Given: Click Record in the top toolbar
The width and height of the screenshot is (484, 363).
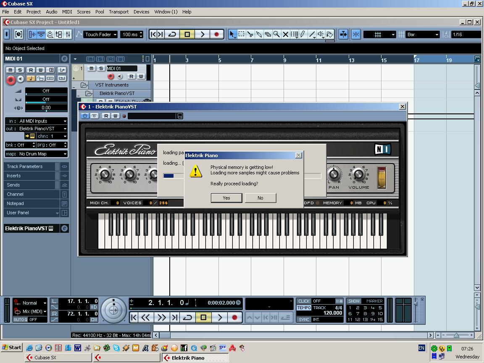Looking at the screenshot, I should pos(217,34).
